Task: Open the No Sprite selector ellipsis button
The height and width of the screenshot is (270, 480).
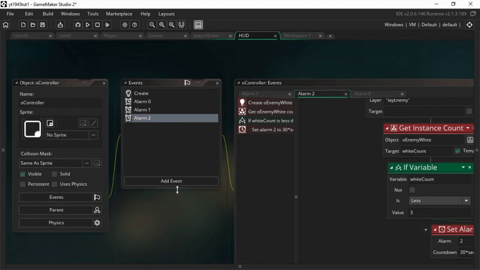Action: click(94, 135)
